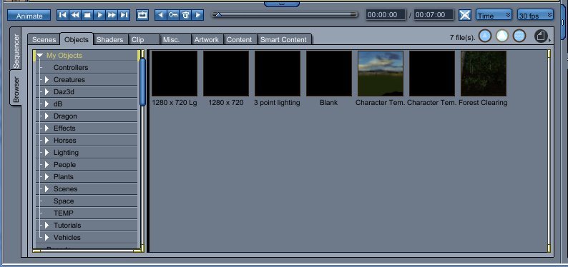Select the Character Tem. sky thumbnail
Viewport: 568px width, 267px height.
[381, 74]
